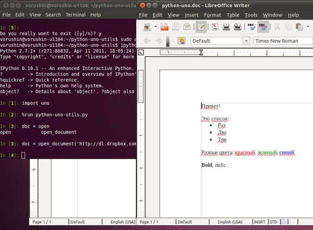Open the Terminal menu in terminal window
Screen dimensions: 313x230
click(76, 15)
